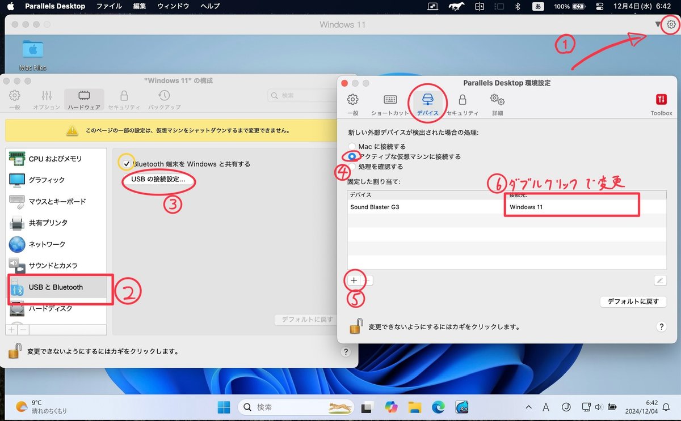
Task: Open ショートカット tab in 環境設定
Action: 390,105
